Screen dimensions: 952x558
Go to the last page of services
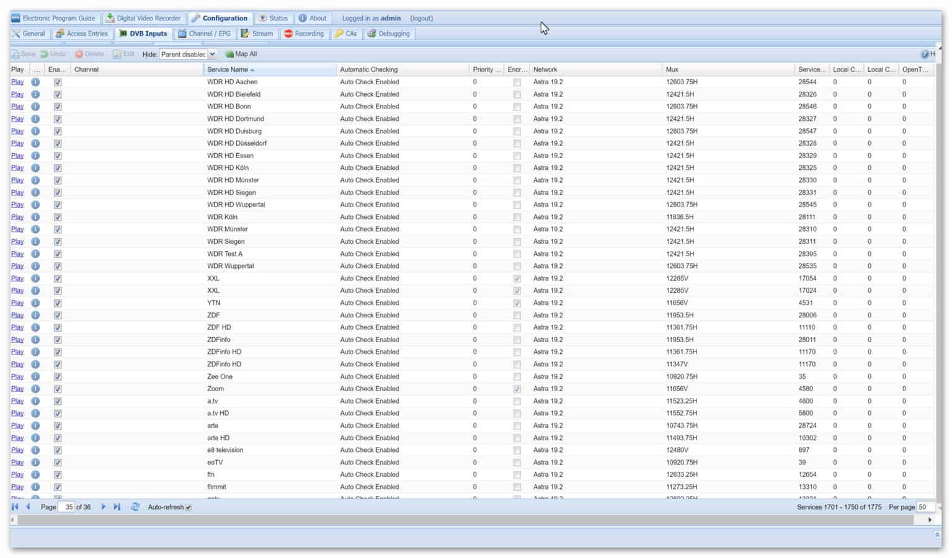click(117, 507)
